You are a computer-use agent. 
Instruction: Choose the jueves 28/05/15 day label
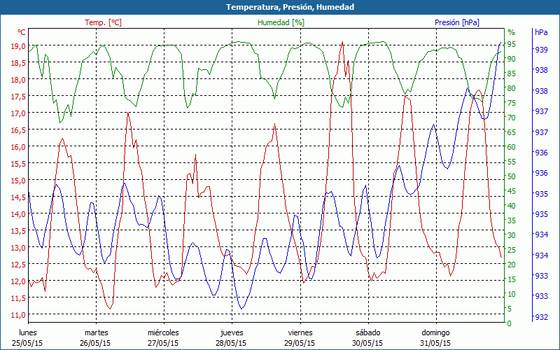(232, 337)
